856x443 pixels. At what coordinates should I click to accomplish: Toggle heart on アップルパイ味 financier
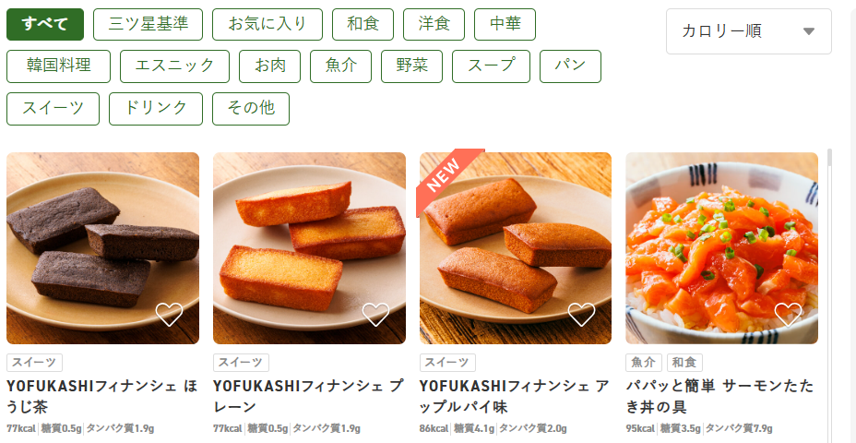(581, 314)
